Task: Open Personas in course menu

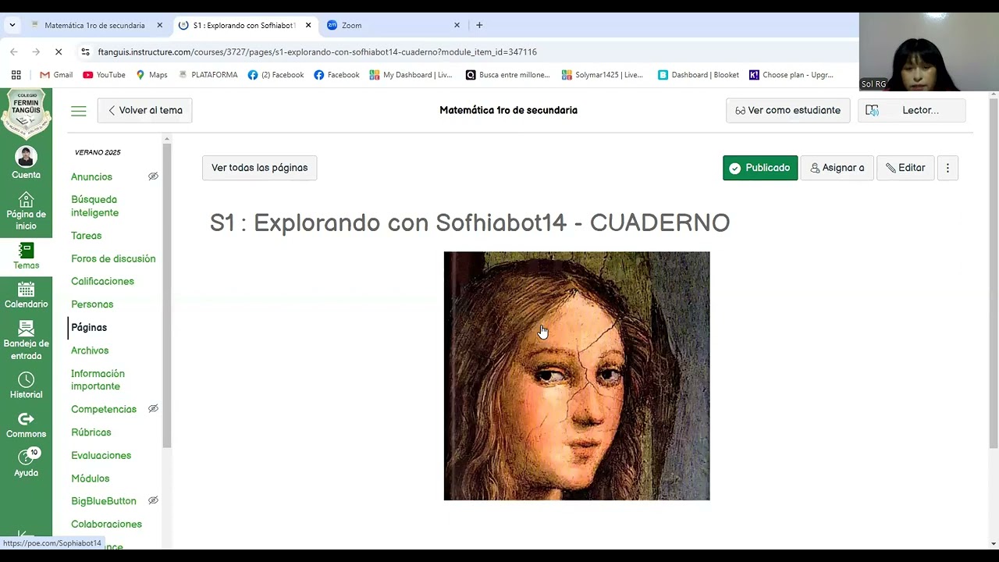Action: tap(92, 304)
